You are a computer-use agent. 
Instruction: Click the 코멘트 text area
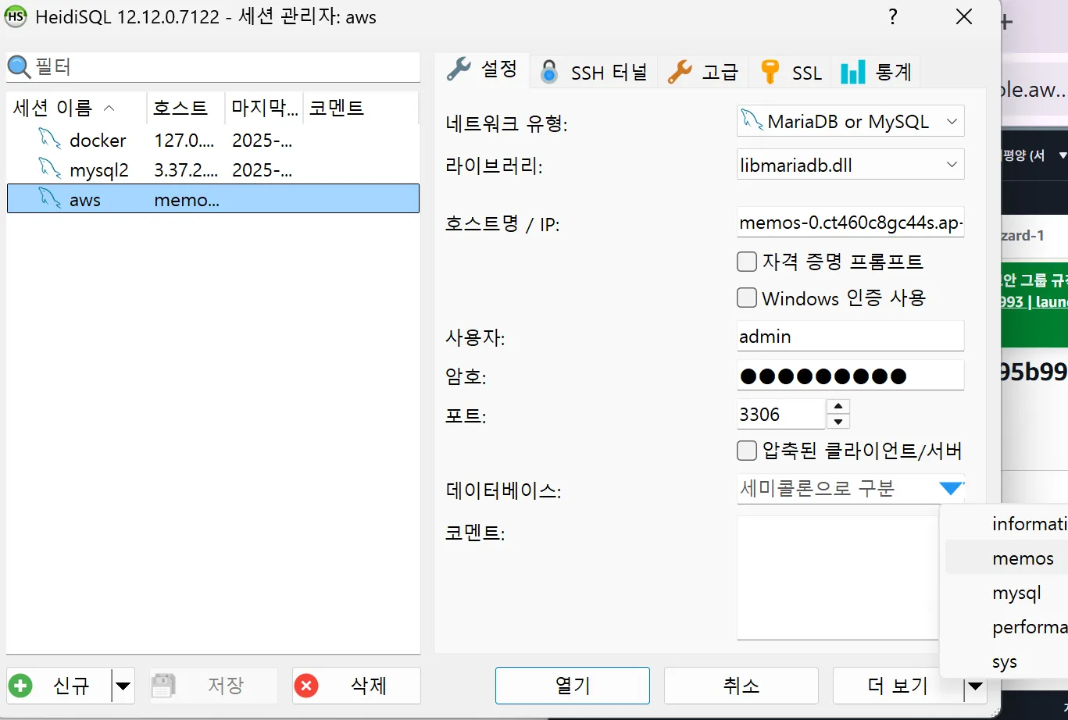(x=838, y=578)
